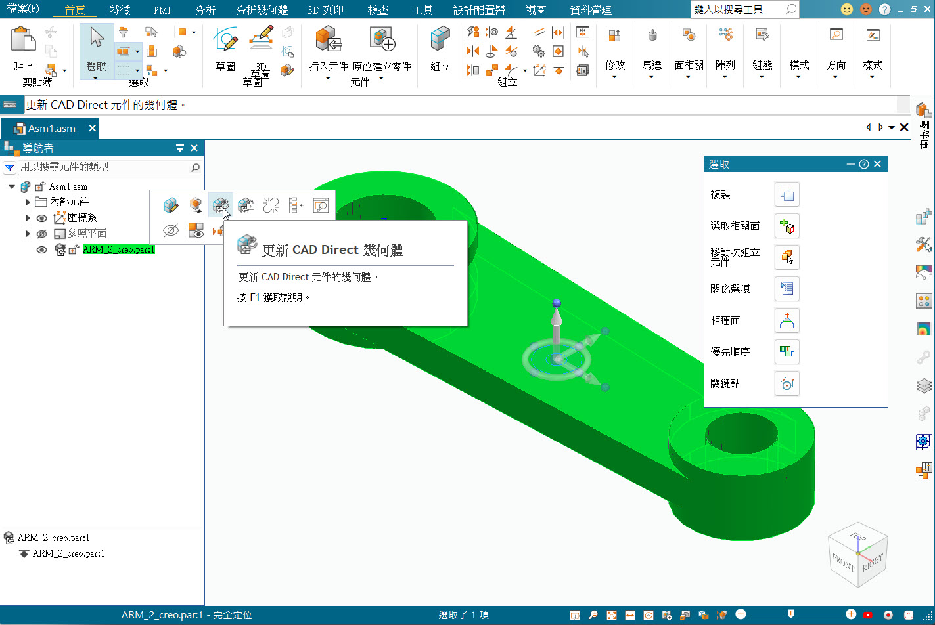935x625 pixels.
Task: Click Select Related Faces (選取相關面) icon
Action: 787,226
